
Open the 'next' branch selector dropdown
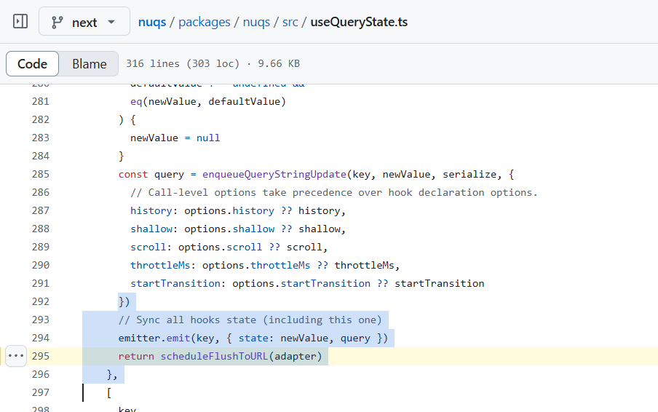click(x=84, y=21)
